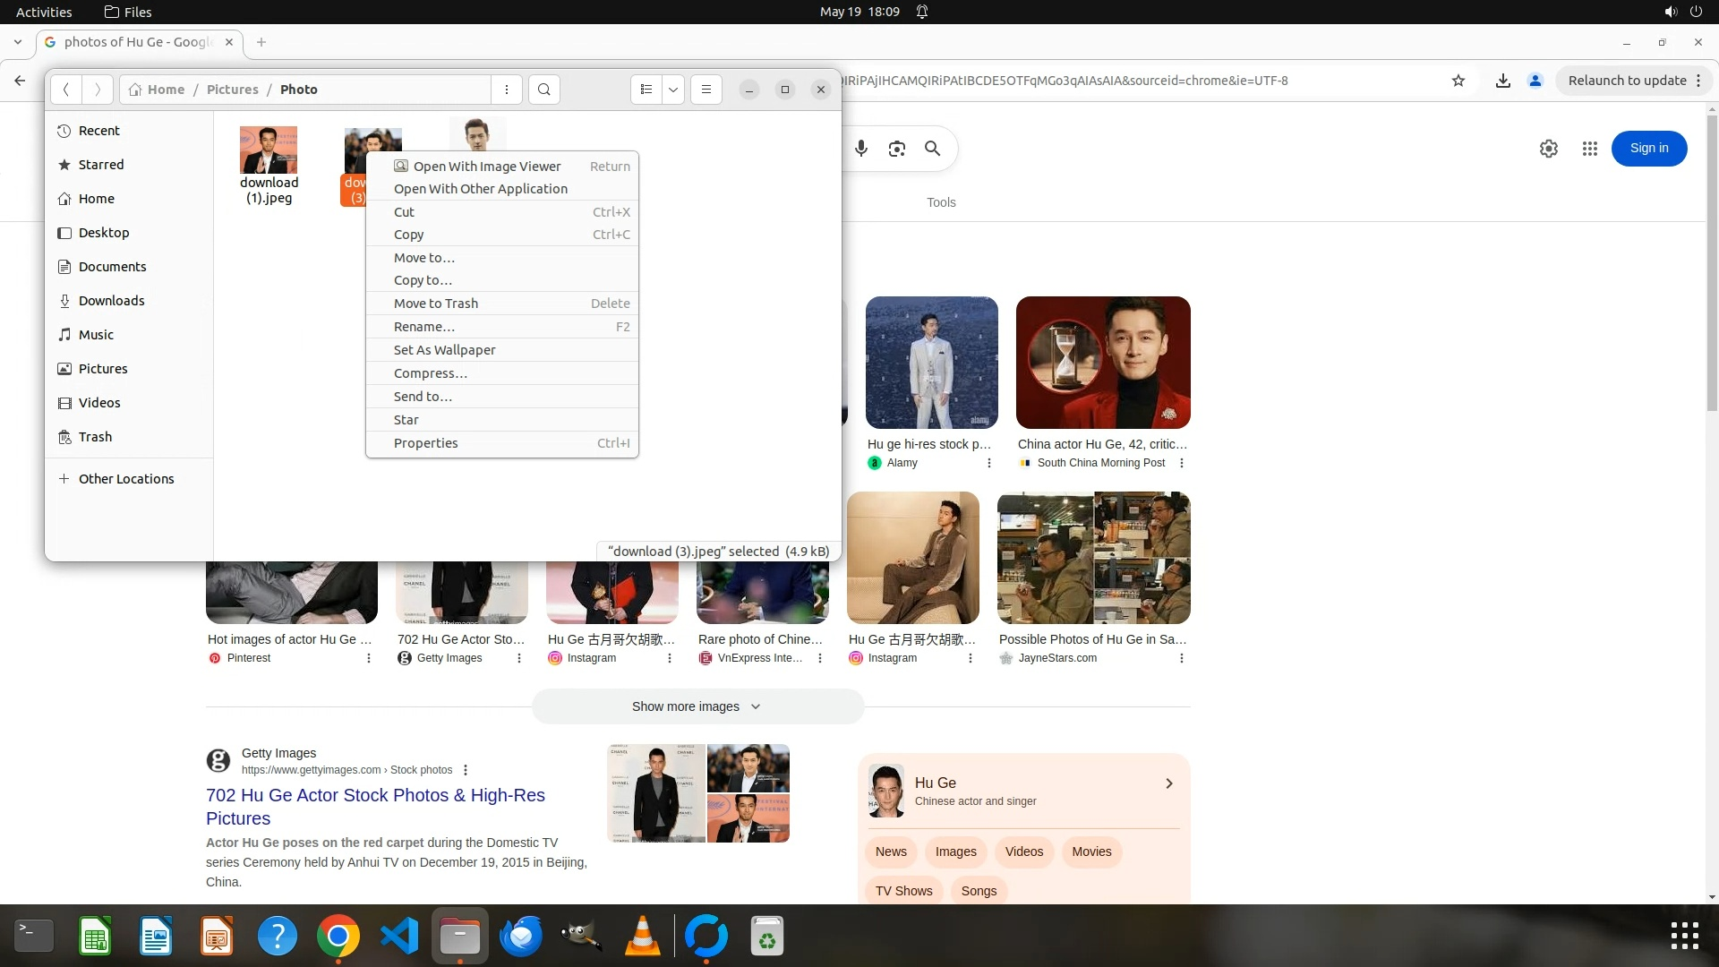Image resolution: width=1719 pixels, height=967 pixels.
Task: Open the Files hamburger menu
Action: 706,90
